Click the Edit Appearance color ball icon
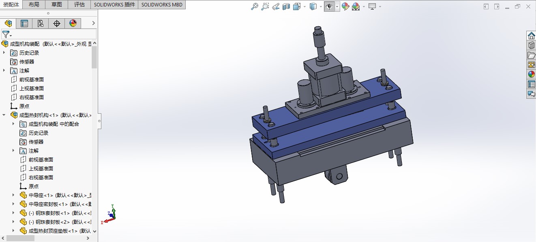The width and height of the screenshot is (536, 242). click(345, 6)
